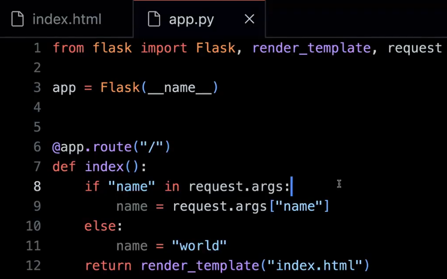This screenshot has height=279, width=447.
Task: Click line number 12 in the gutter
Action: [33, 266]
